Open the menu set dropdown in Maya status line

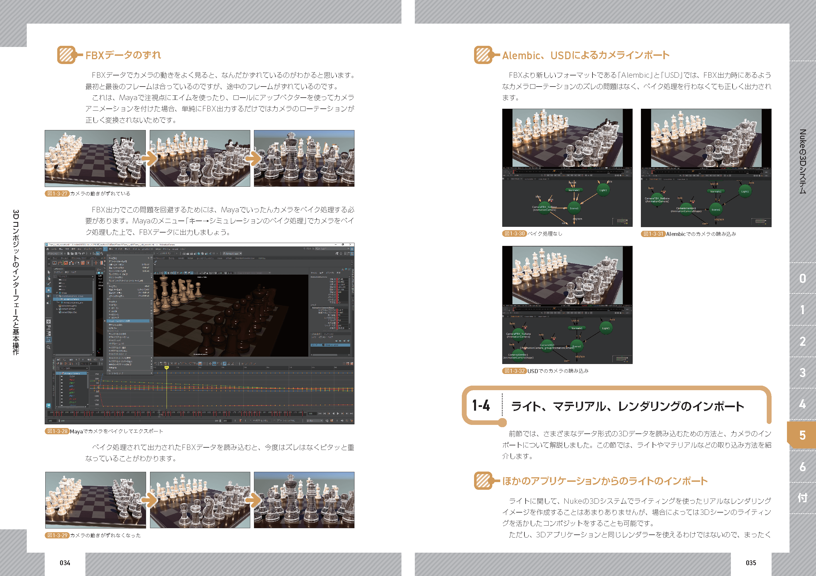pos(55,253)
